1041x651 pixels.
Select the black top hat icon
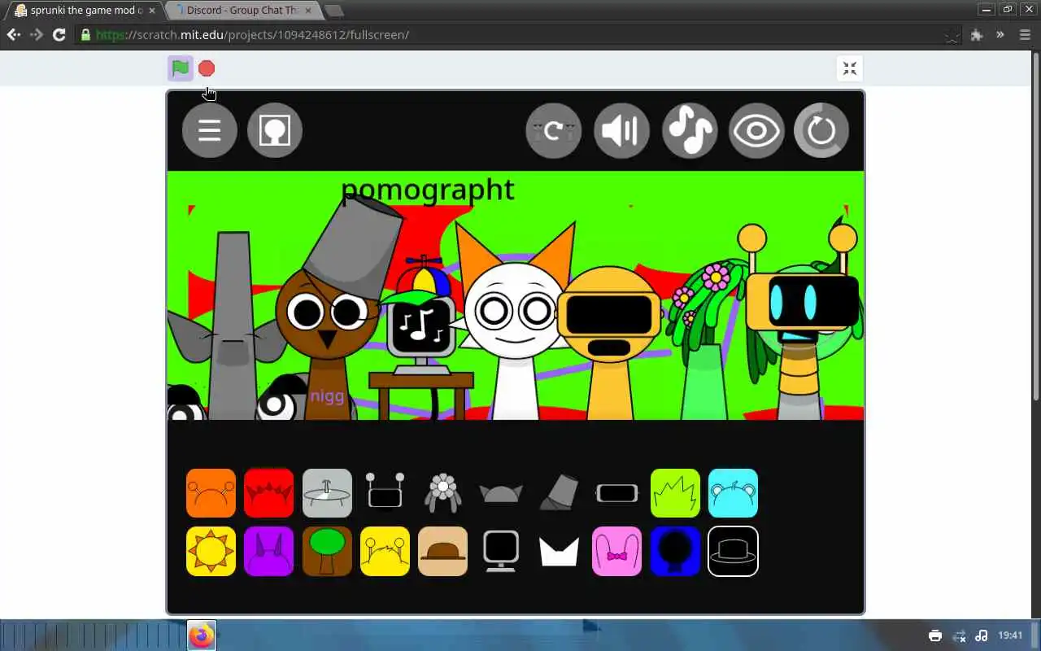tap(733, 551)
